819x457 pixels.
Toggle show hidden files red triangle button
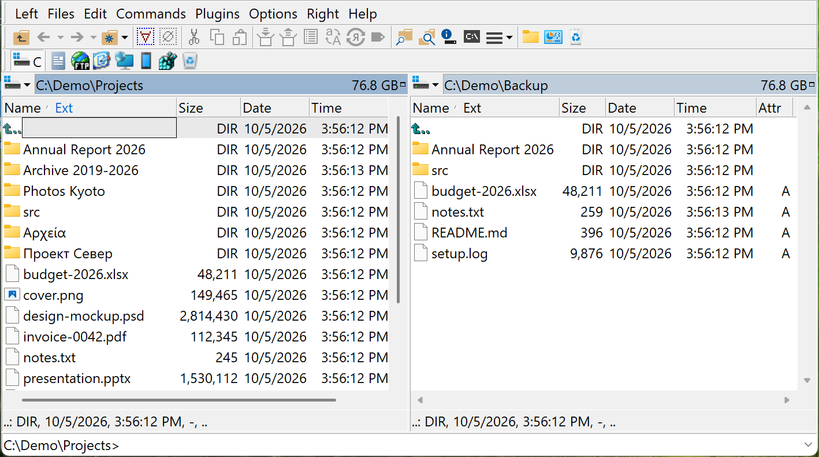point(146,38)
